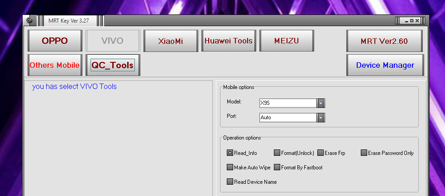Click the 'you has select VIVO Tools' log text
The height and width of the screenshot is (196, 445).
[74, 86]
